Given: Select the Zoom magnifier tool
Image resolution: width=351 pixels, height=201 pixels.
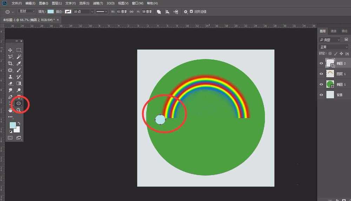Looking at the screenshot, I should click(19, 110).
